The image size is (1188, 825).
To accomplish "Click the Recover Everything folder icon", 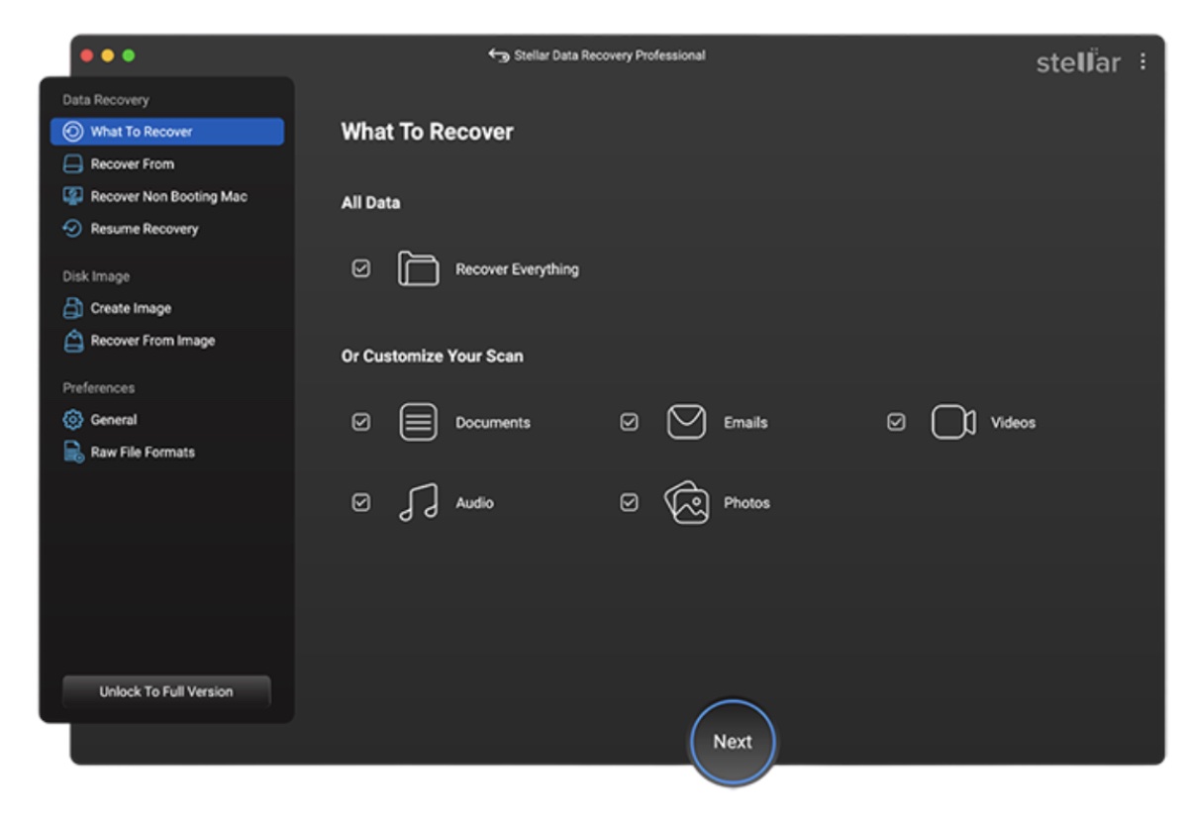I will point(419,266).
